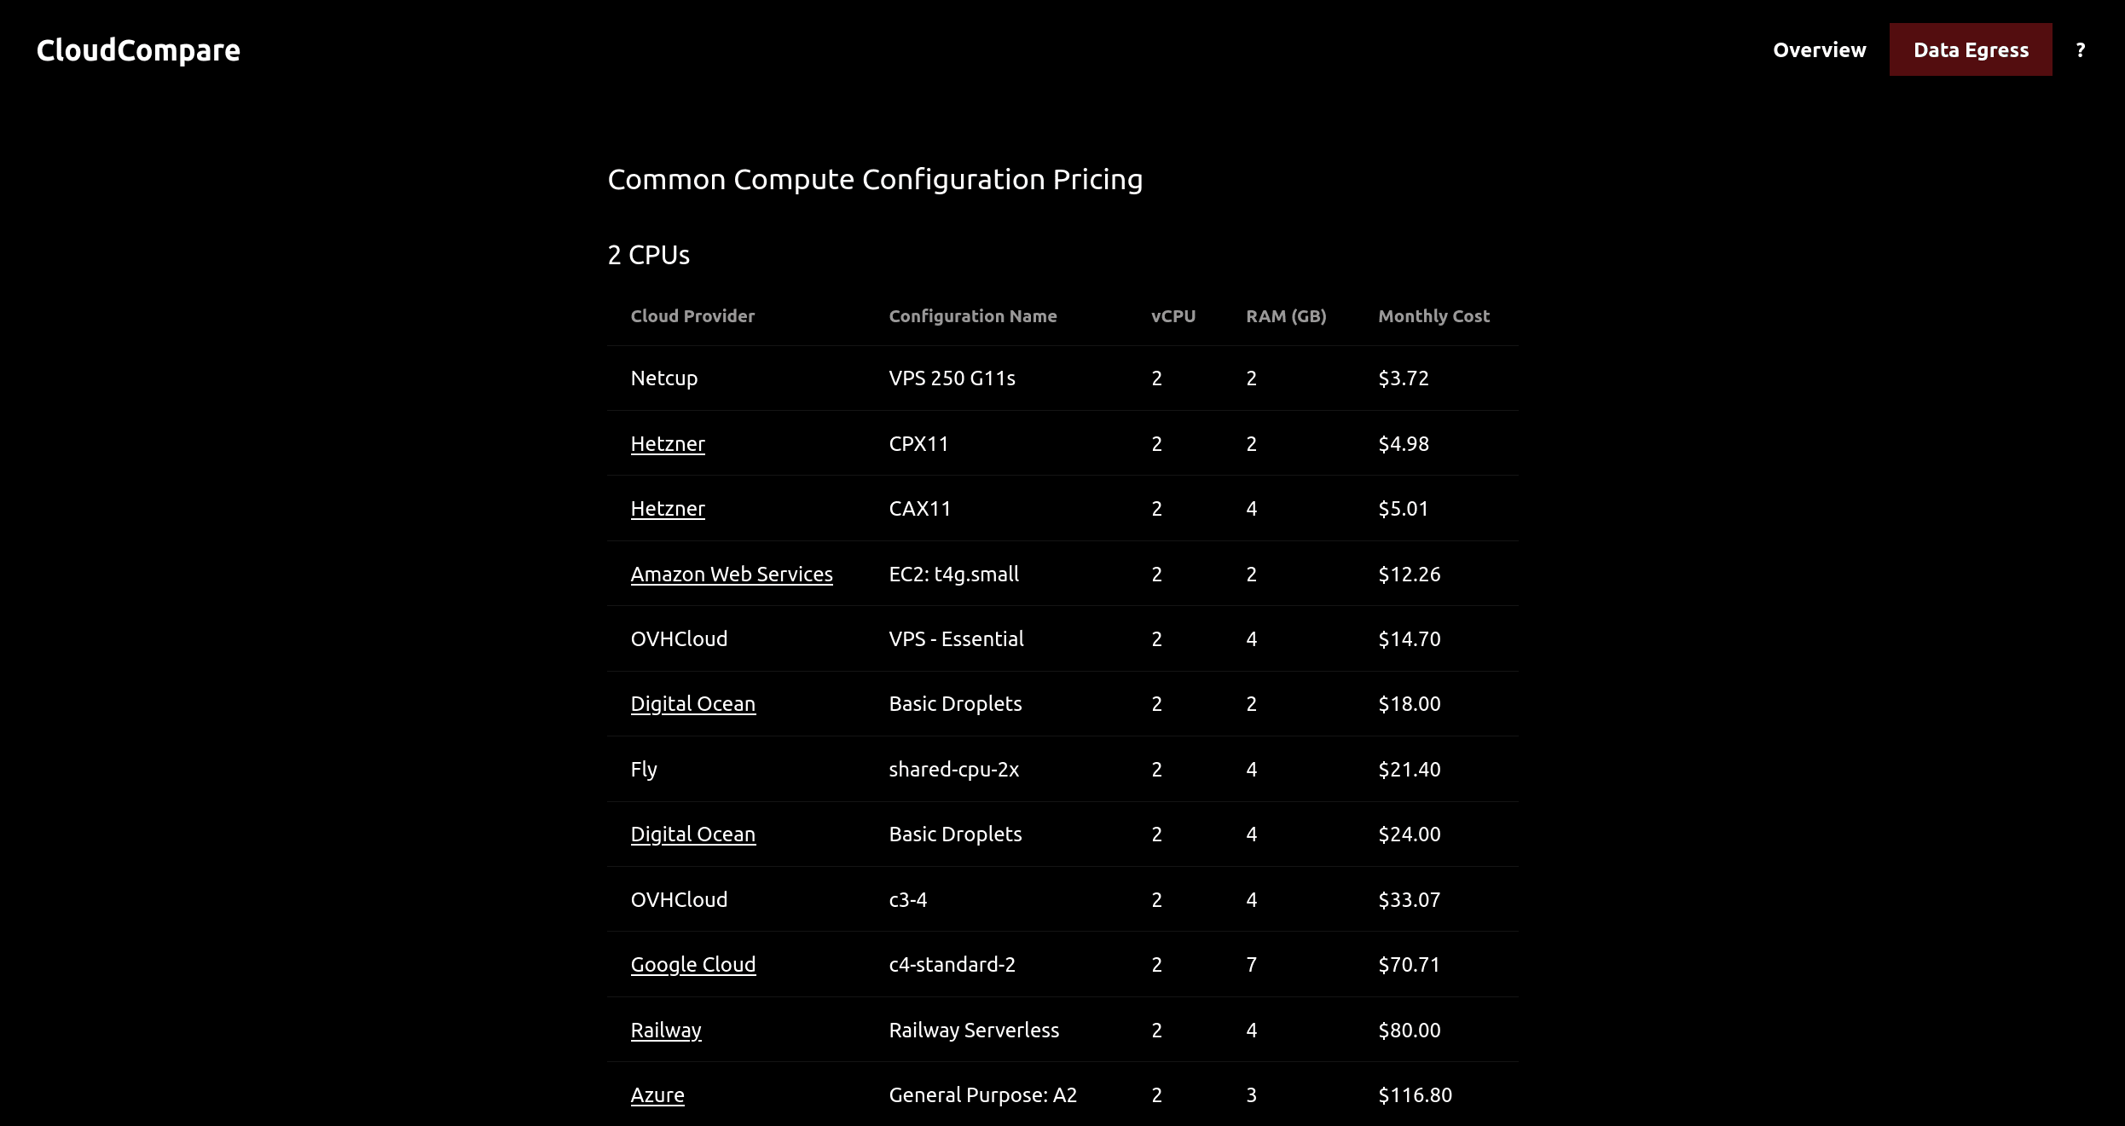Click the Hetzner CPX11 provider link
Viewport: 2125px width, 1126px height.
point(668,442)
